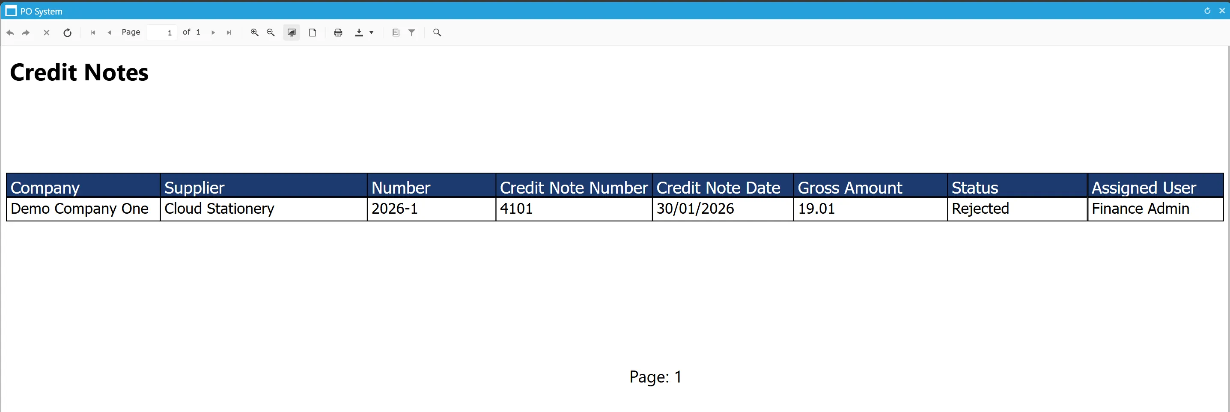Refresh the Credit Notes report
This screenshot has width=1230, height=412.
click(x=67, y=32)
